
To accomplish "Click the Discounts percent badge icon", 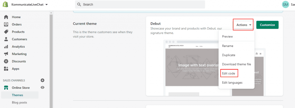I will (x=6, y=61).
